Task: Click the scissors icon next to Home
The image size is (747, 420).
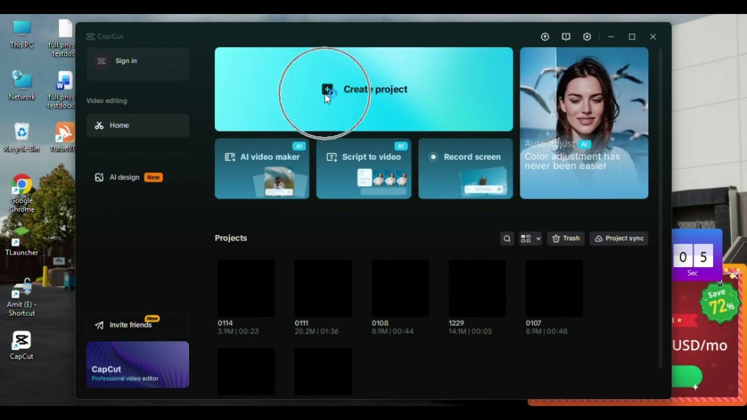Action: (99, 125)
